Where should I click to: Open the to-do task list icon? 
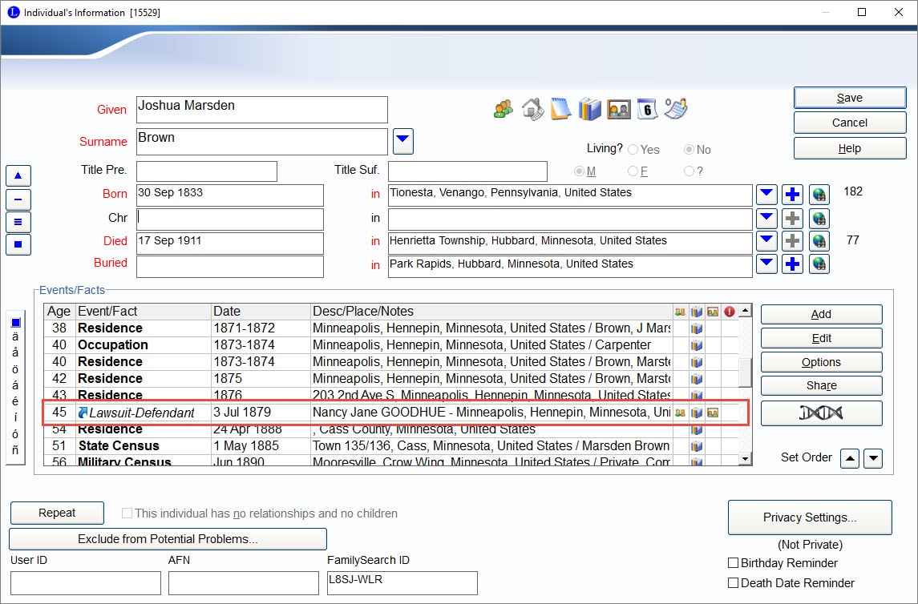click(676, 109)
